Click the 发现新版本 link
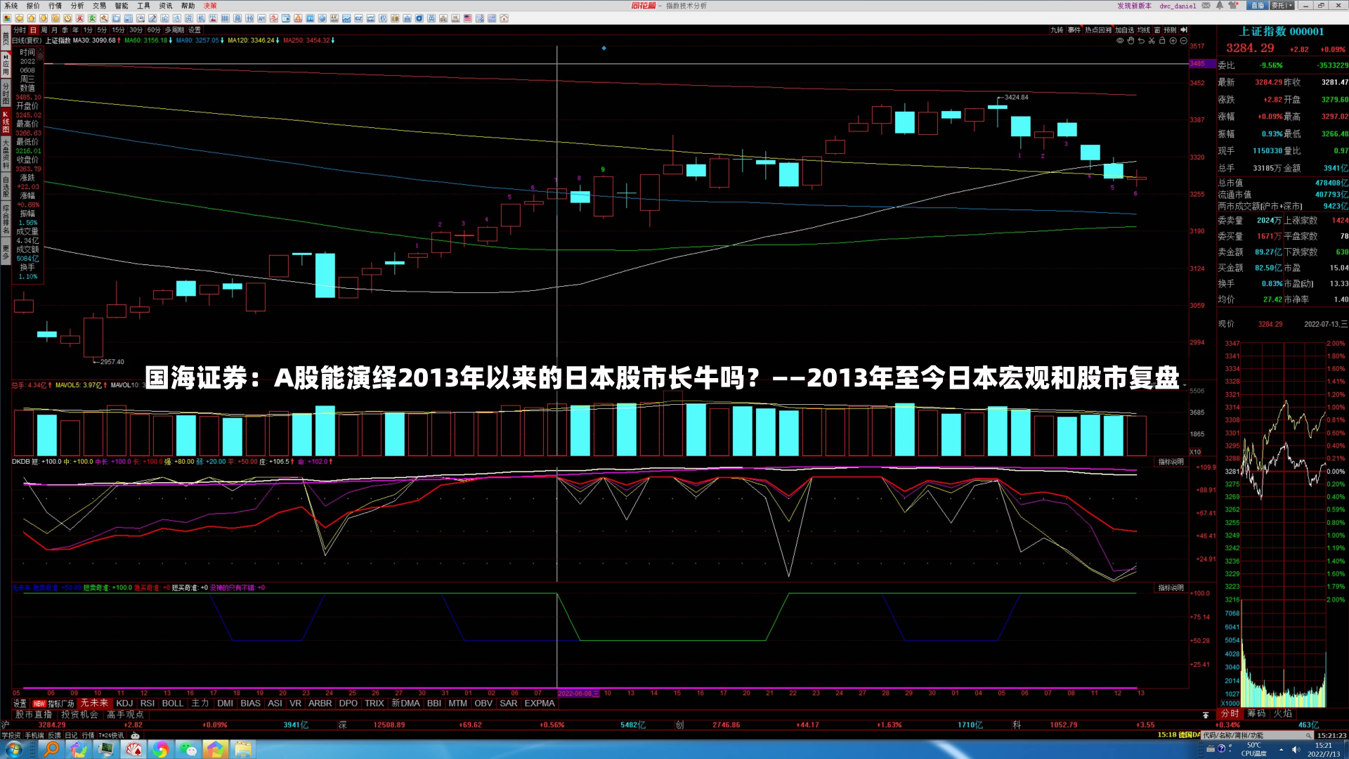 pos(1134,6)
